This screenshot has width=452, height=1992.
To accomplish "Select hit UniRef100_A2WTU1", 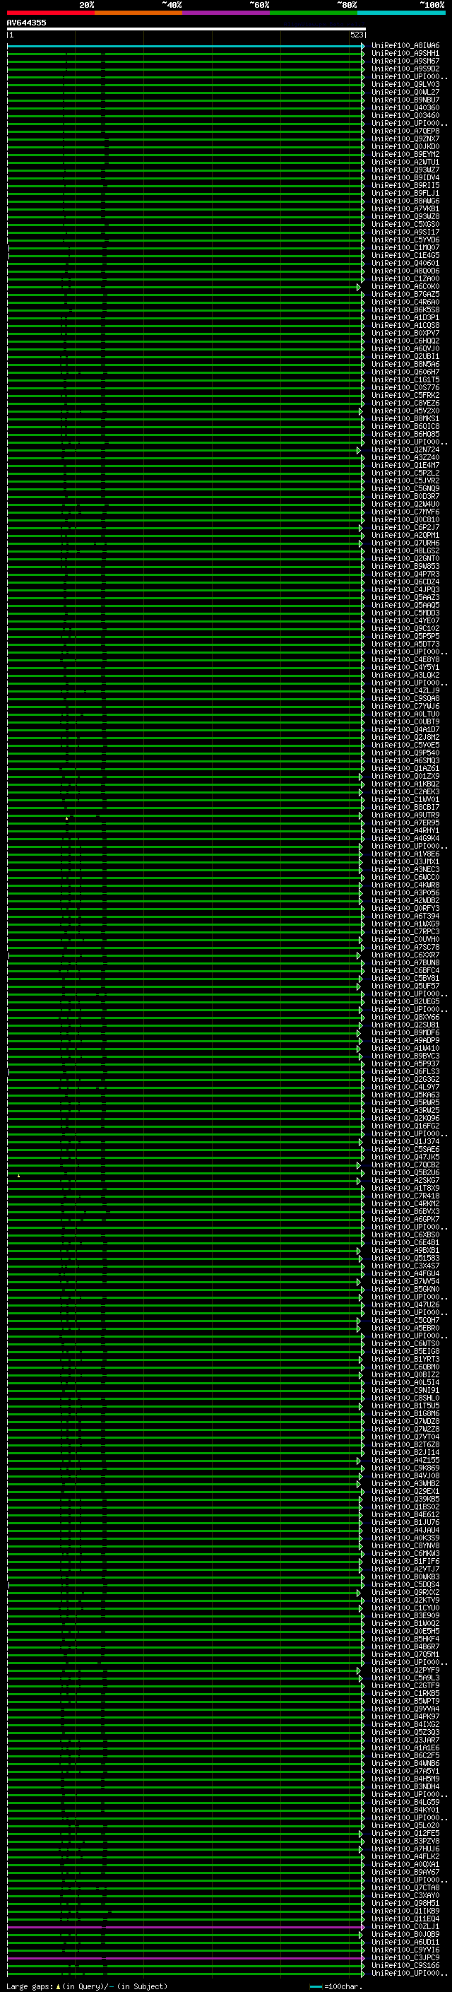I will (x=405, y=163).
